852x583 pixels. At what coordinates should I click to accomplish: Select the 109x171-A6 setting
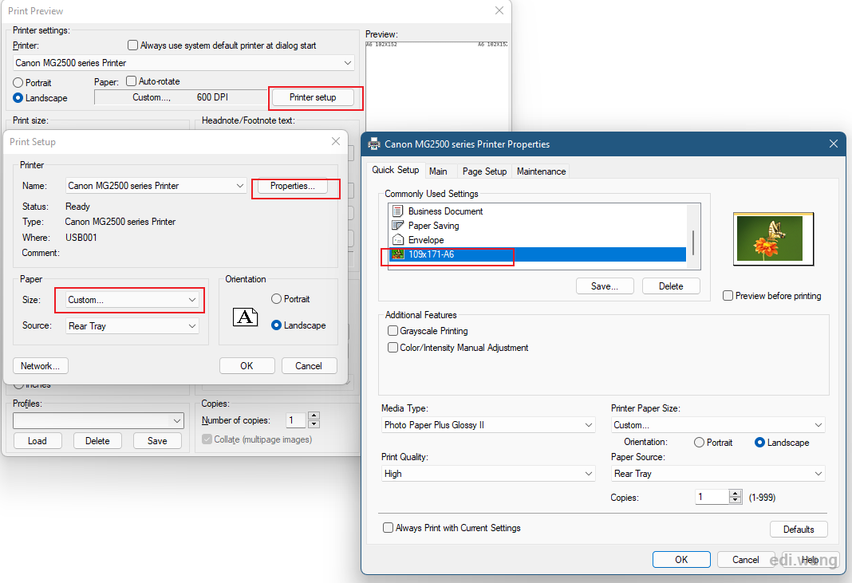(x=538, y=254)
